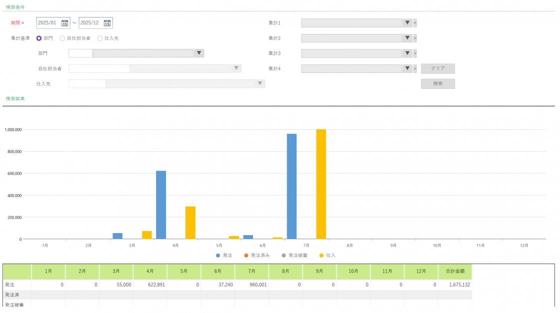
Task: Click the 部門 code input field
Action: pos(80,53)
